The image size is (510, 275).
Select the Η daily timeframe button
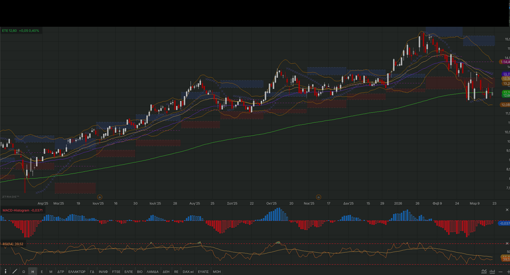(x=32, y=271)
